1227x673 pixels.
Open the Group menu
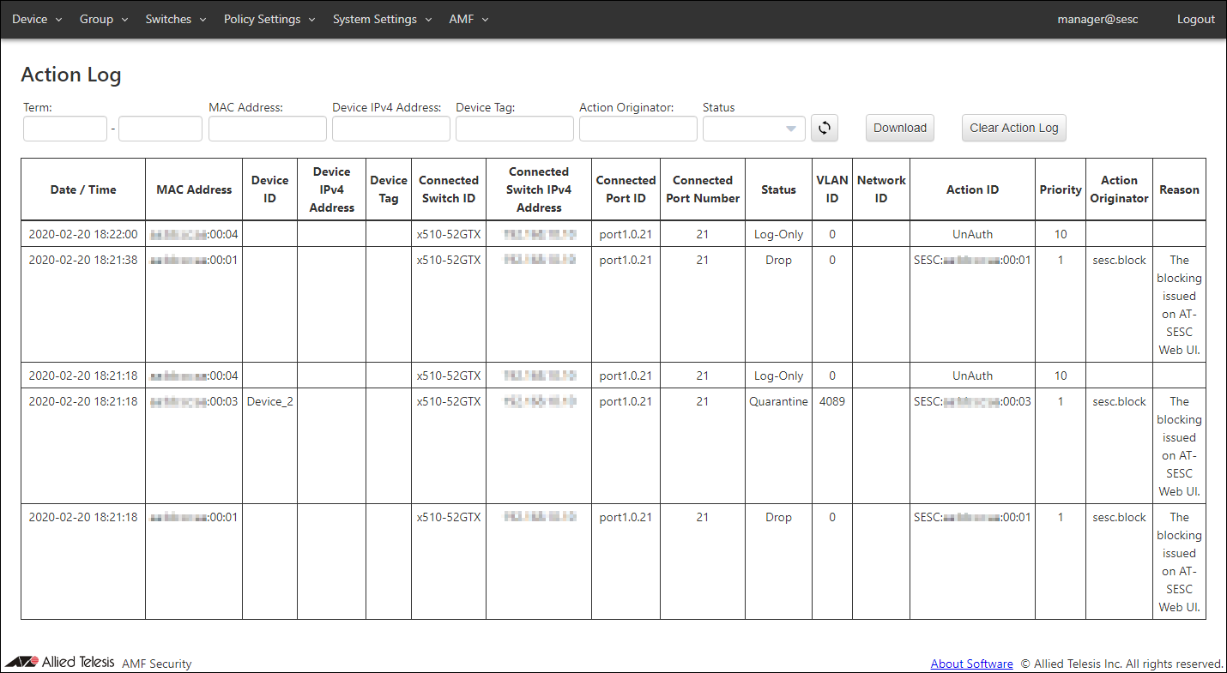point(104,19)
